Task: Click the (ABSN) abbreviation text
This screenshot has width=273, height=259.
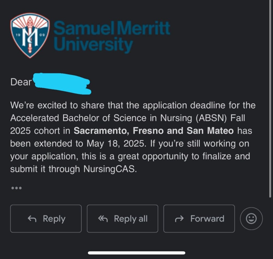Action: click(x=211, y=118)
